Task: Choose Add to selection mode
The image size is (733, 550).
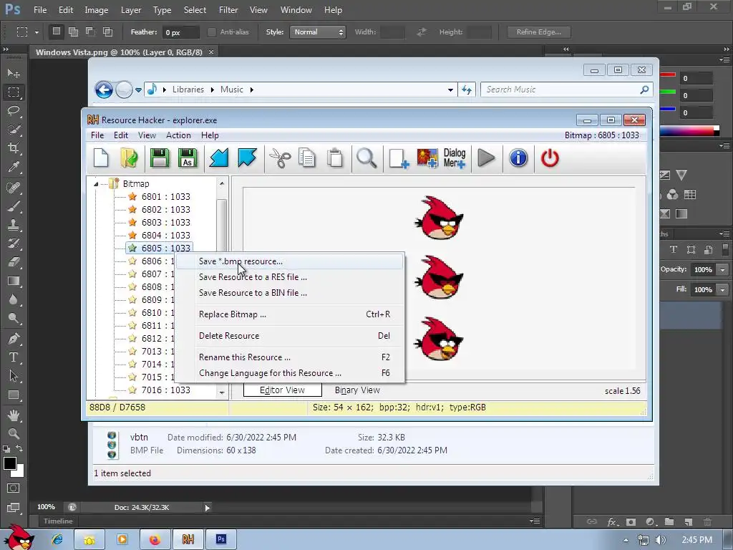Action: pyautogui.click(x=74, y=32)
